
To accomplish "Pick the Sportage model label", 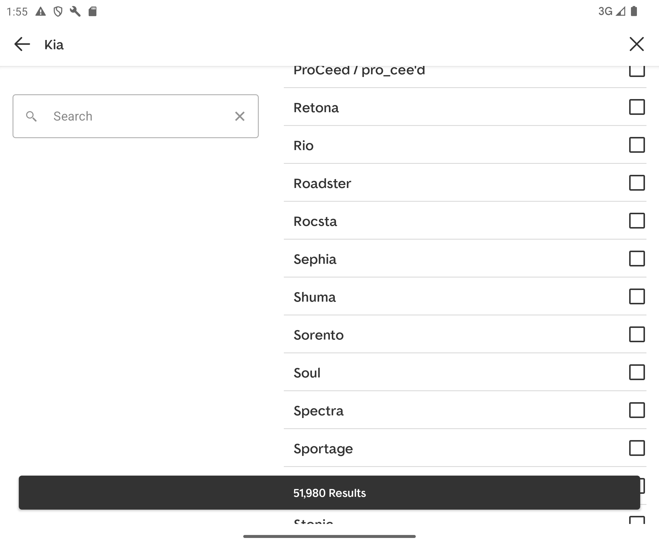I will pyautogui.click(x=323, y=450).
